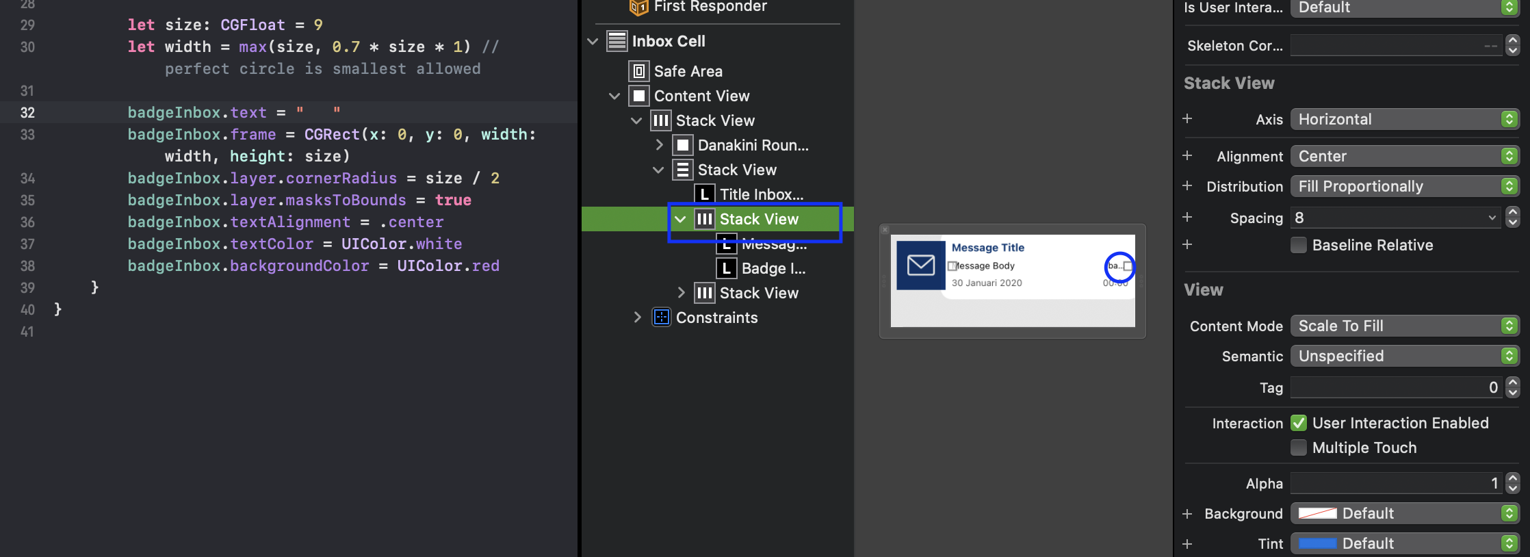Select the Constraints icon in document outline
The image size is (1530, 557).
pos(661,318)
